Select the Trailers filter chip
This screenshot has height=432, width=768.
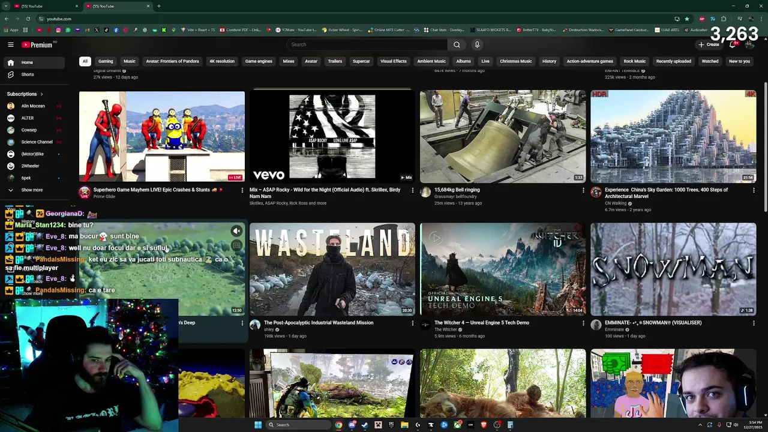(x=335, y=61)
